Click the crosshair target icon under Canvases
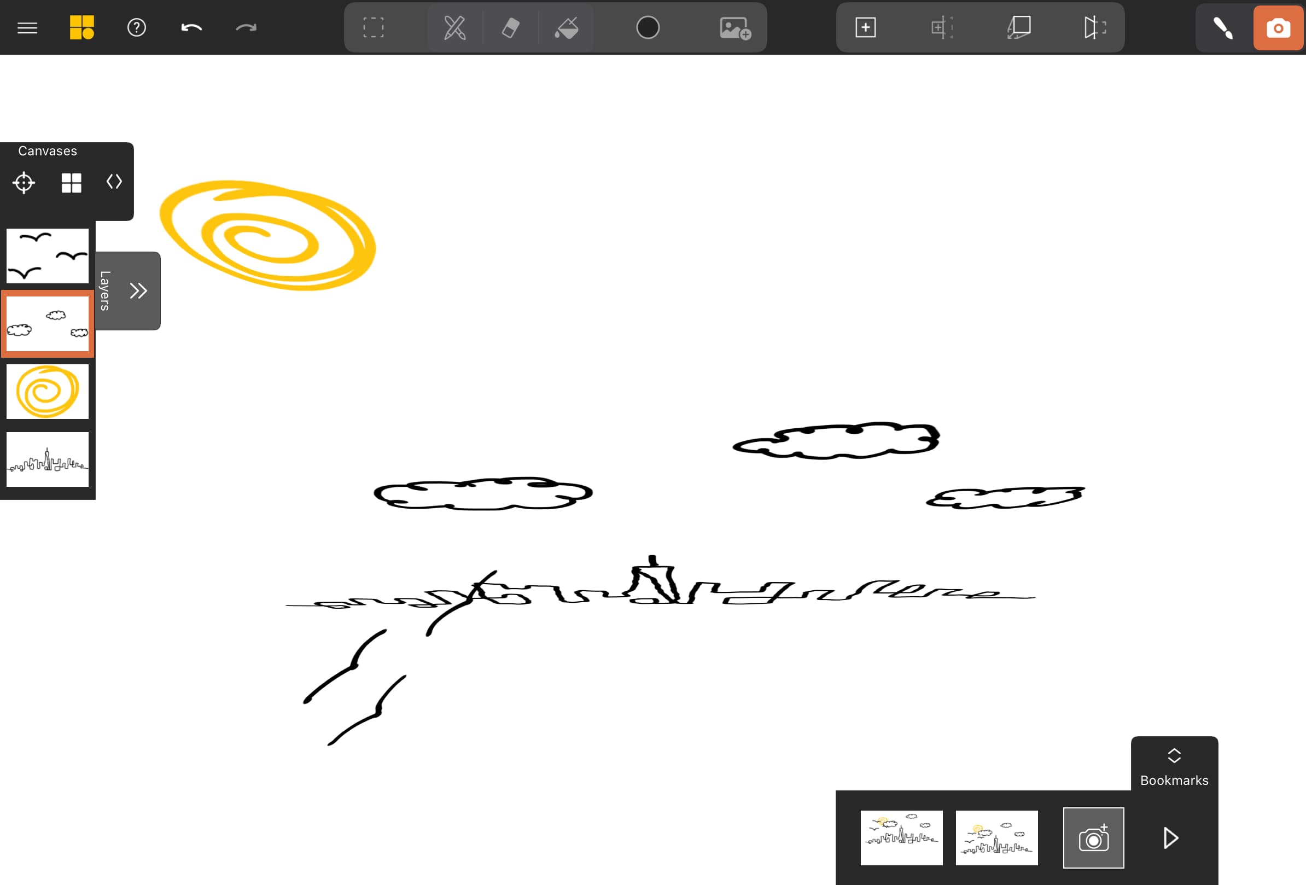This screenshot has height=885, width=1306. click(x=24, y=183)
